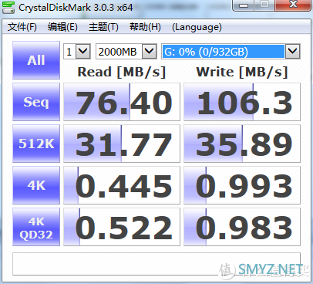Select the Seq read result 76.40
This screenshot has height=284, width=313.
click(122, 102)
